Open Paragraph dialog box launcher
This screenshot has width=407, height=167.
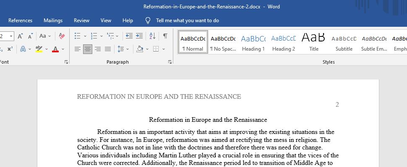[170, 62]
